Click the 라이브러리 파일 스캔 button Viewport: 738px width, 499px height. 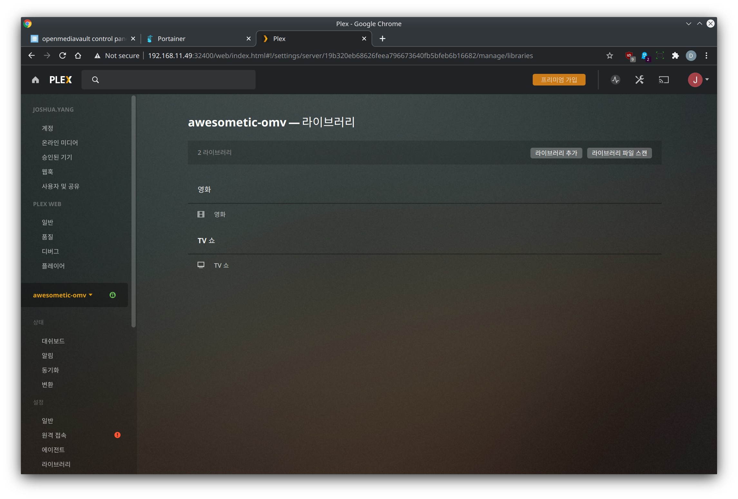click(x=619, y=153)
